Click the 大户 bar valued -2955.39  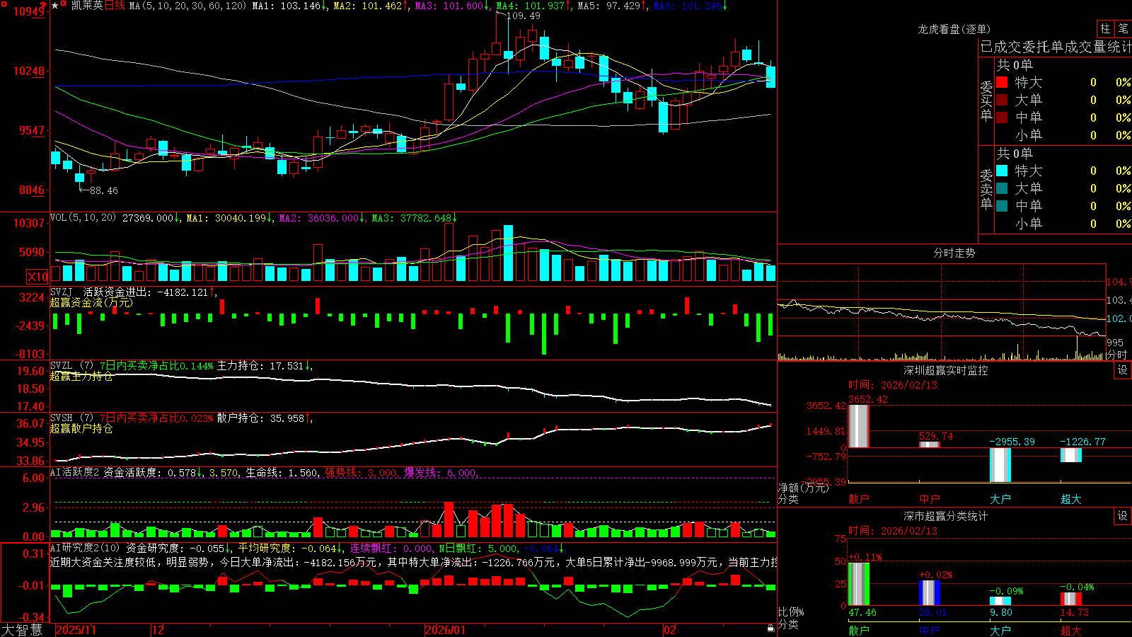pos(1000,465)
